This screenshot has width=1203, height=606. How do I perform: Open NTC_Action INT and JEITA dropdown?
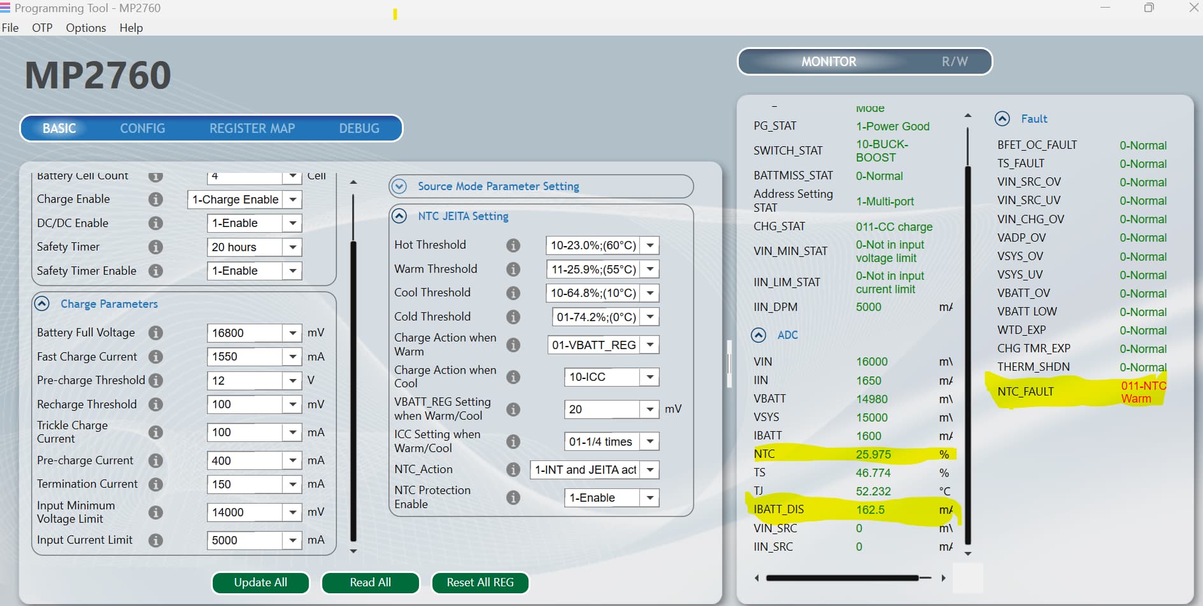tap(650, 470)
